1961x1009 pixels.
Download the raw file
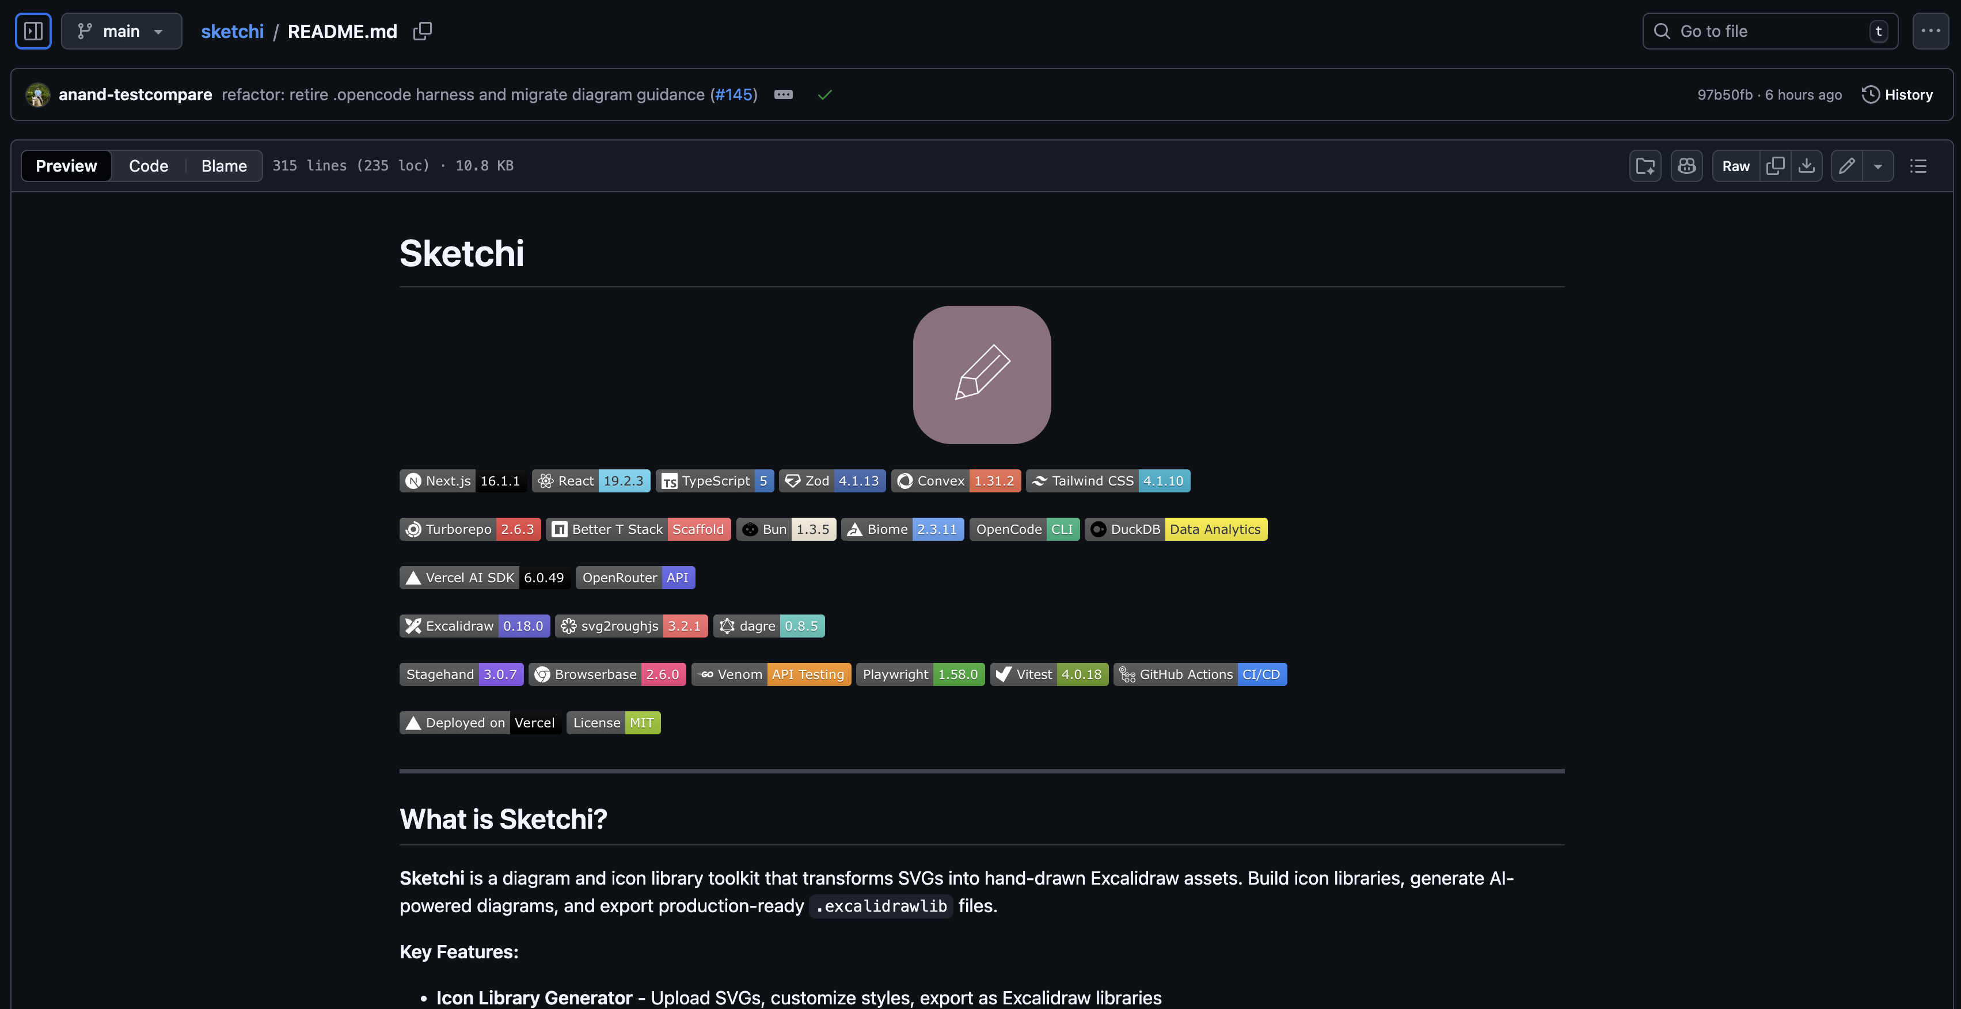pos(1807,166)
